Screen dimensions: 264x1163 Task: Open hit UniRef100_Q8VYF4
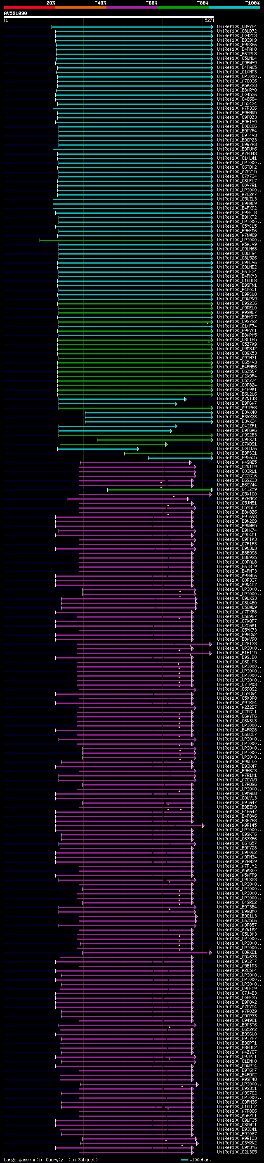pyautogui.click(x=236, y=27)
